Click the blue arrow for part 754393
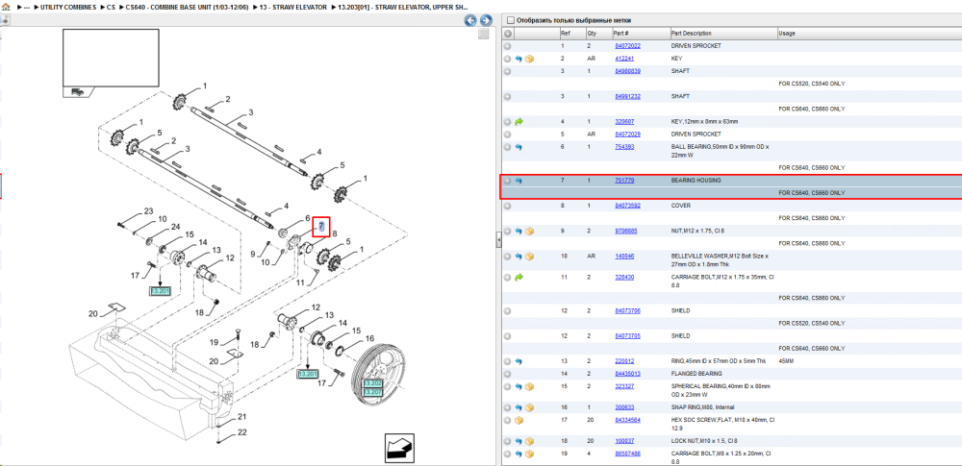 [519, 147]
